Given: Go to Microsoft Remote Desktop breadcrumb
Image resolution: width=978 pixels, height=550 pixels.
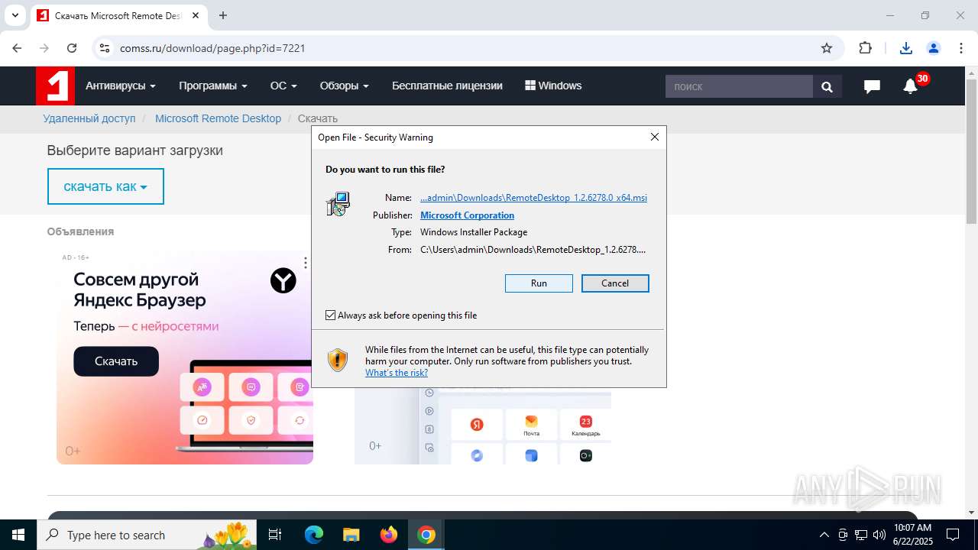Looking at the screenshot, I should pos(218,118).
